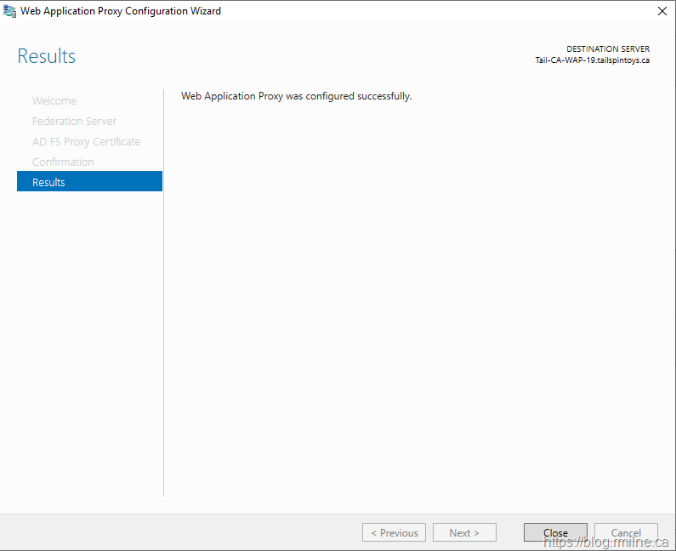Click the vertical divider beside the step list

tap(163, 298)
